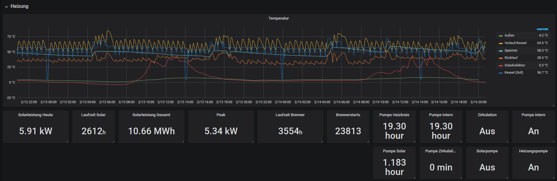Click the 5.91 kW value
This screenshot has height=181, width=557.
(36, 131)
